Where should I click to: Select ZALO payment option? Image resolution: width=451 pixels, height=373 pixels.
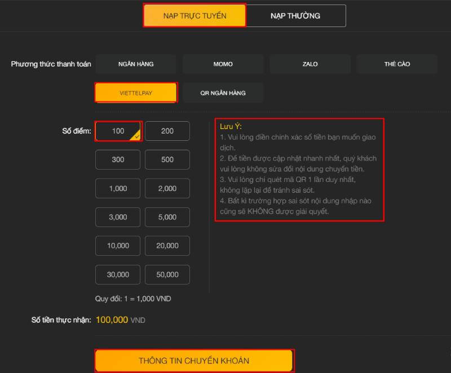tap(310, 64)
